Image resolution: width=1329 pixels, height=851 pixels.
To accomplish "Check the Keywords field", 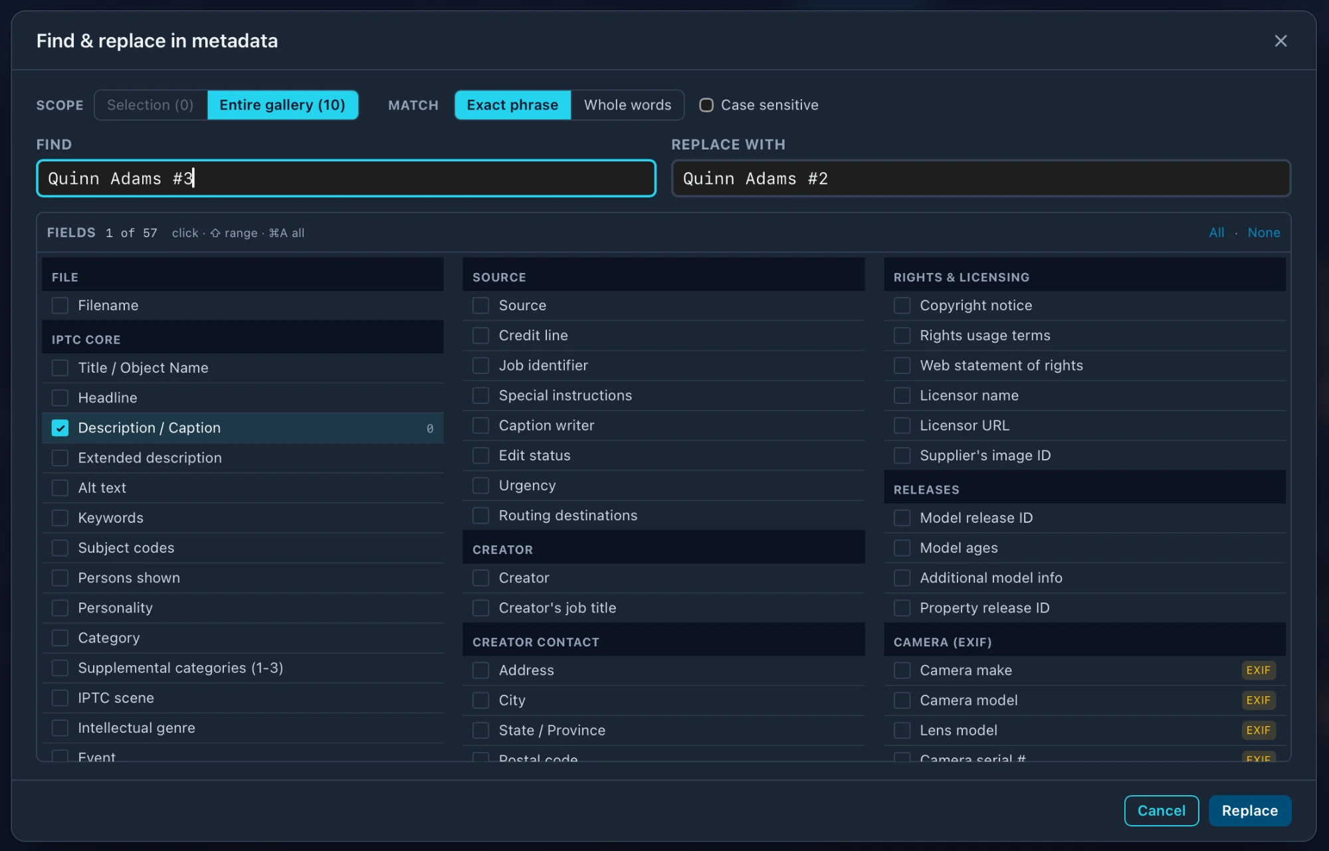I will [x=60, y=518].
